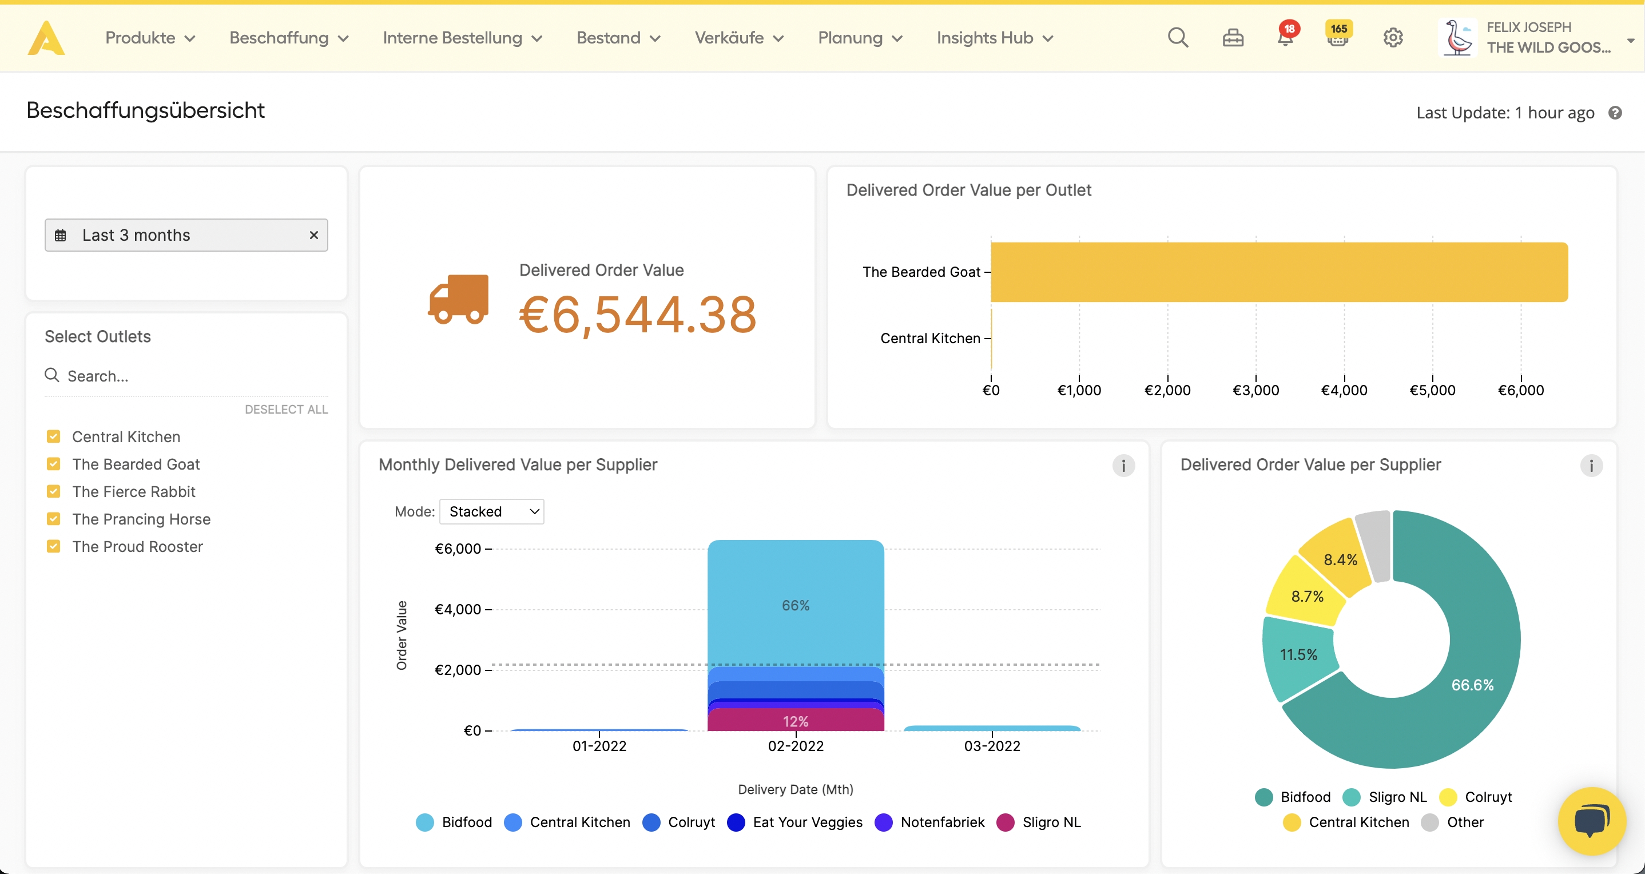This screenshot has height=874, width=1645.
Task: Open the calendar icon showing 165
Action: coord(1337,38)
